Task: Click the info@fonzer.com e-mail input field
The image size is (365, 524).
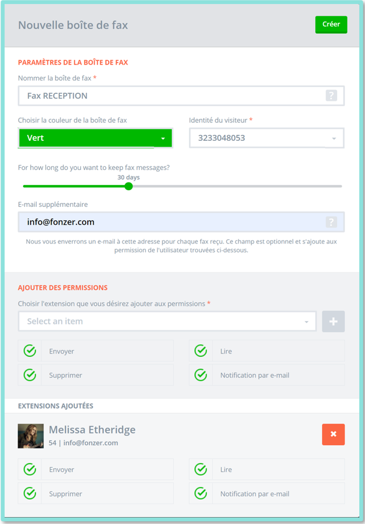Action: point(181,222)
